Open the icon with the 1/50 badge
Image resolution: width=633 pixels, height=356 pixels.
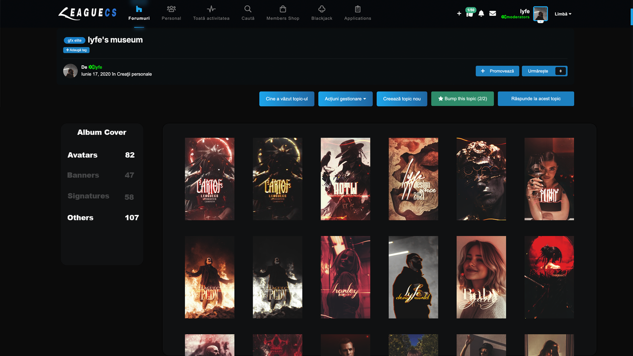(x=470, y=13)
